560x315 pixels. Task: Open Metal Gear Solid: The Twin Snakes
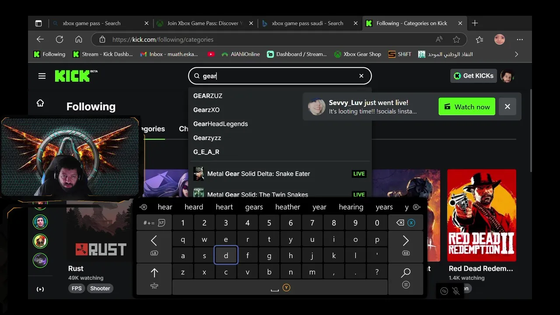(x=280, y=192)
